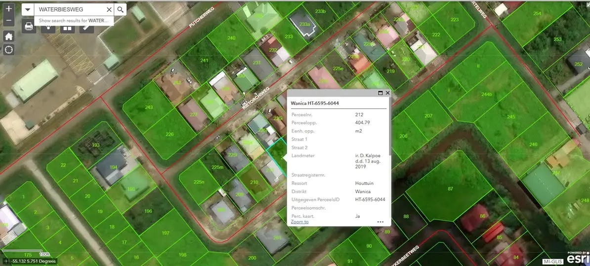Select the Landmeter value 'ir. D. Kalpoe'

368,156
